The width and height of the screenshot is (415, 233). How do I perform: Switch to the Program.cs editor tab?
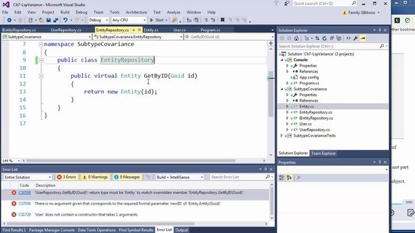pos(210,30)
